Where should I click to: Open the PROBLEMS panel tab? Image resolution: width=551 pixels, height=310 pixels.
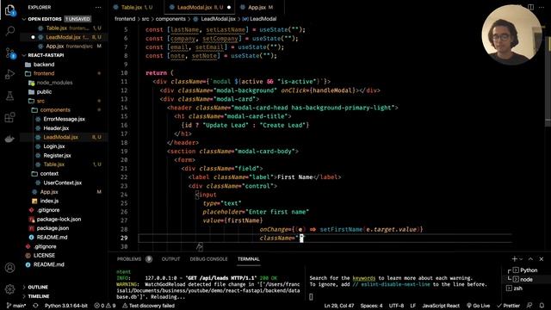[129, 259]
